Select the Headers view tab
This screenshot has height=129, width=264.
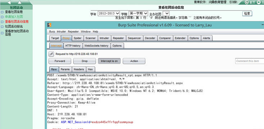79,69
